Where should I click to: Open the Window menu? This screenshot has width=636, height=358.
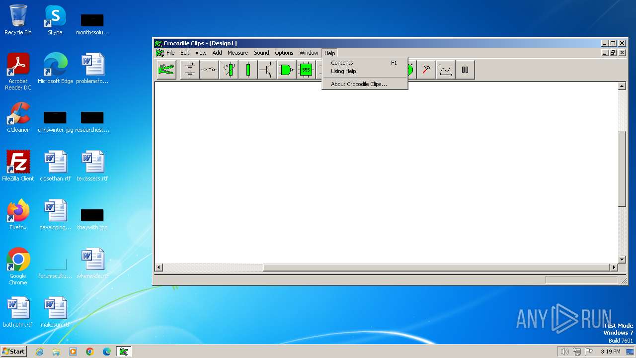(309, 53)
